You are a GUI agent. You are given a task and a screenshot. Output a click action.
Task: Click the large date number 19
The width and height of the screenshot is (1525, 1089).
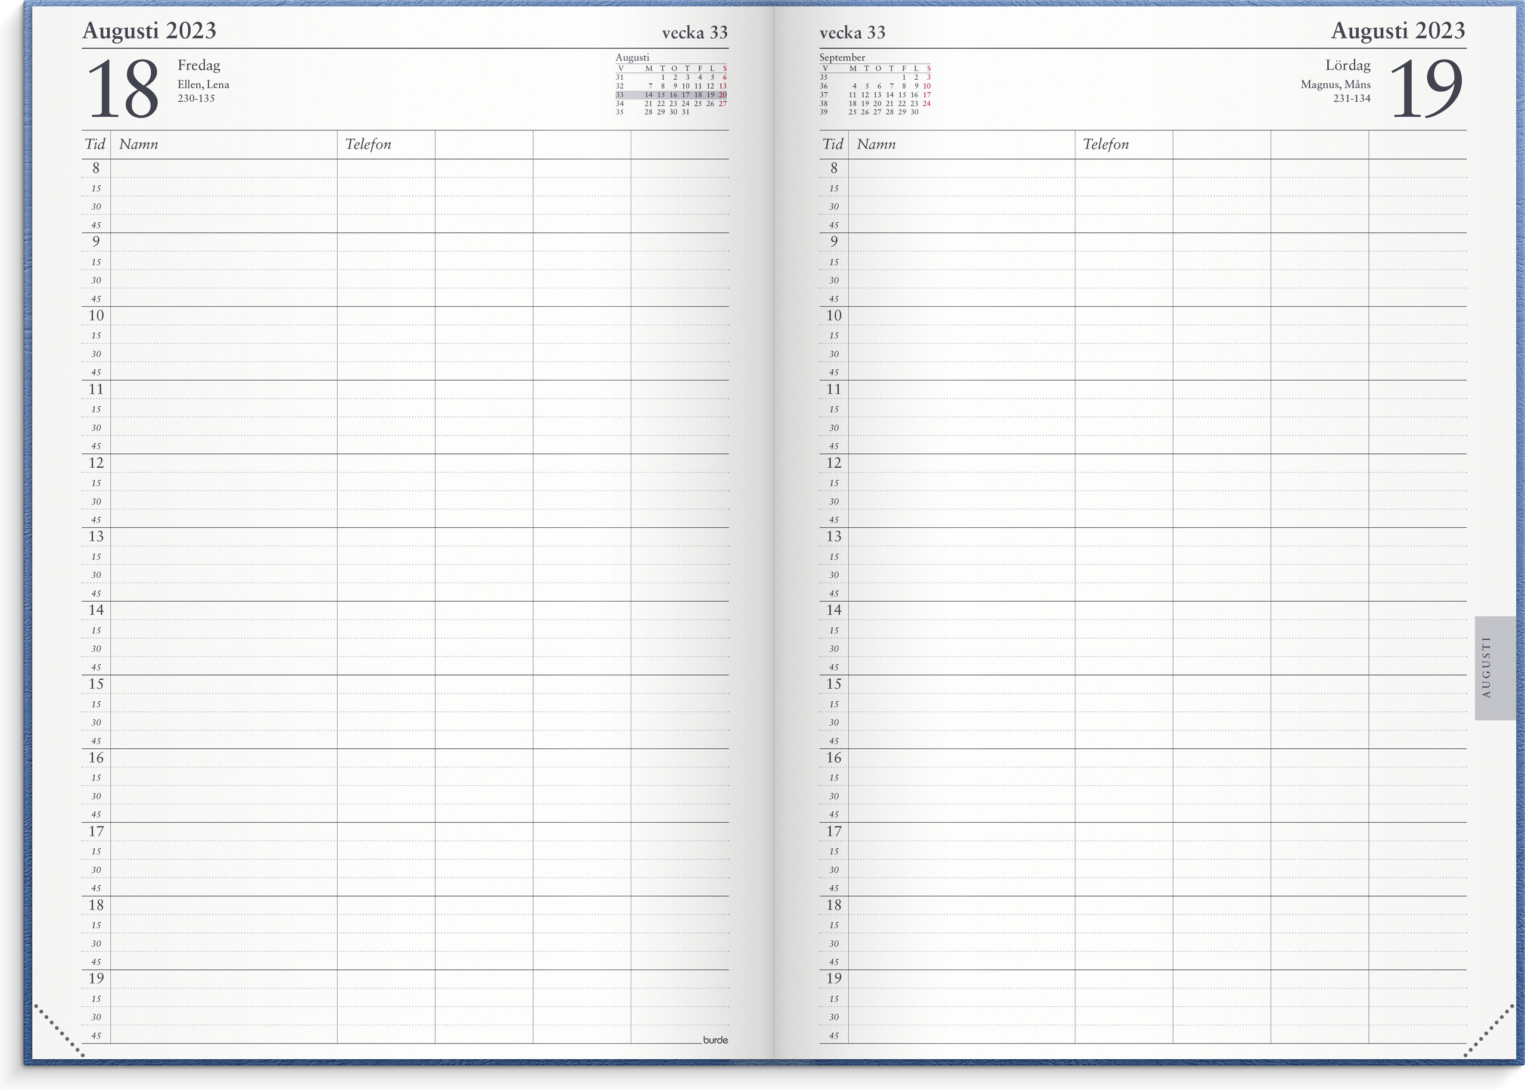pos(1426,89)
